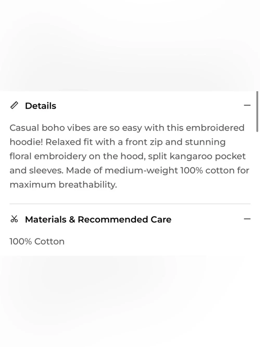This screenshot has height=347, width=260.
Task: Click the "100% Cotton" materials text
Action: [37, 242]
